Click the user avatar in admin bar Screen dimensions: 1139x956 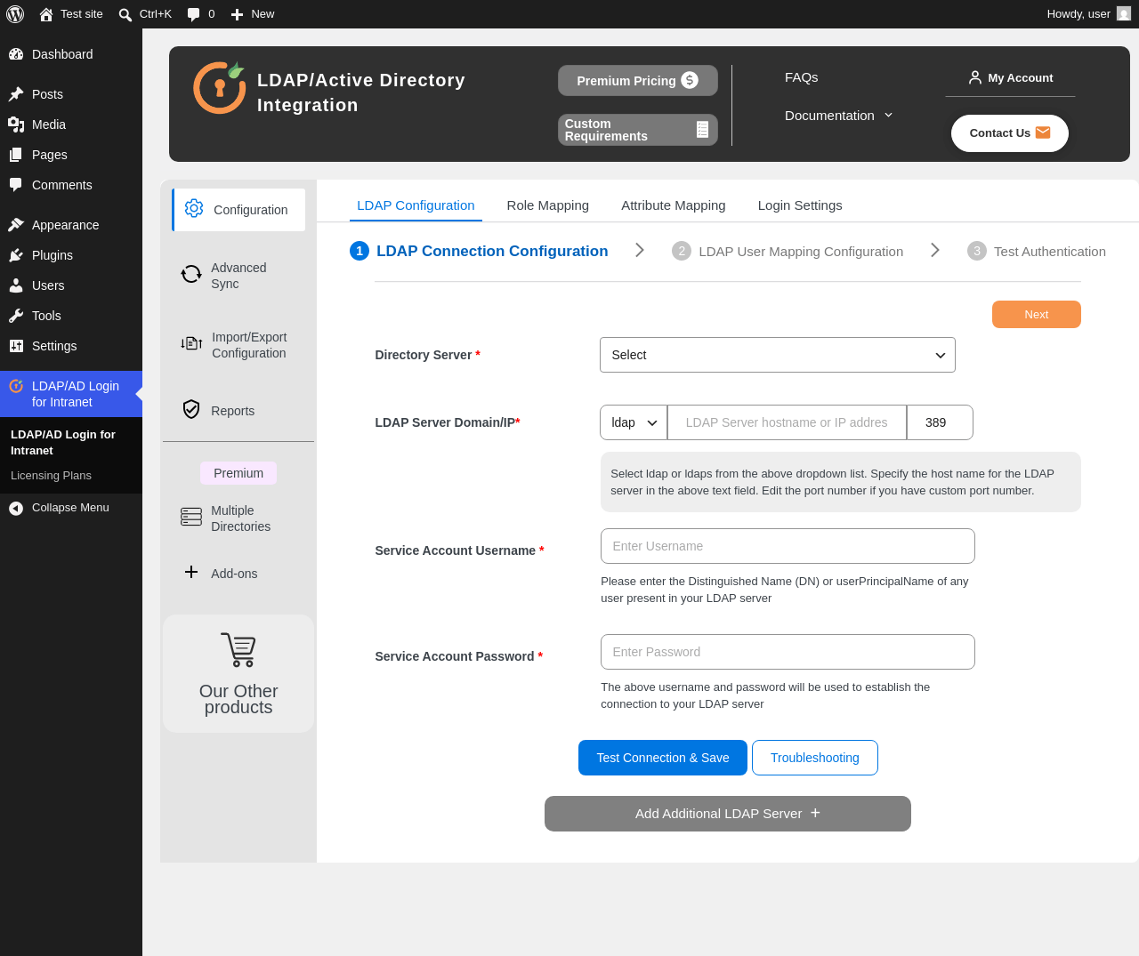1124,13
